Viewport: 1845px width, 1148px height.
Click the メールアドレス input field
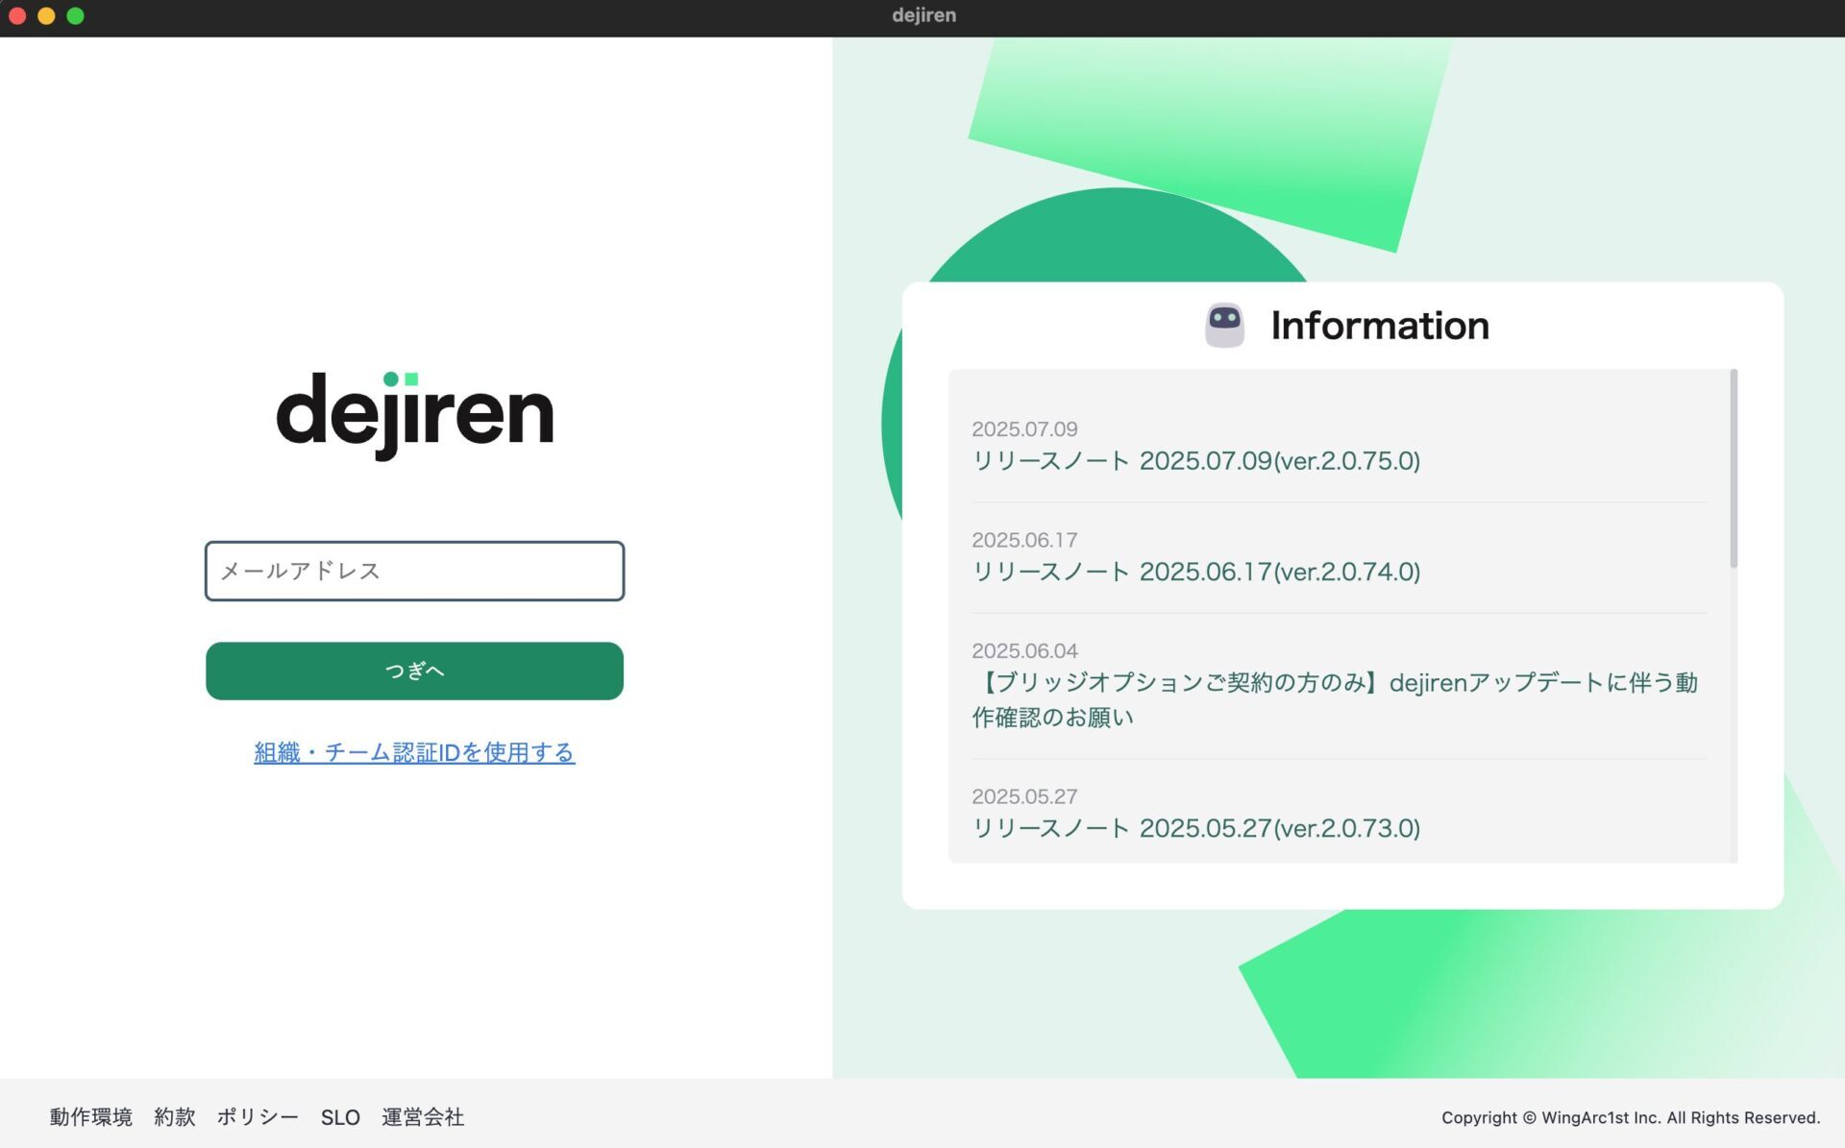click(414, 571)
